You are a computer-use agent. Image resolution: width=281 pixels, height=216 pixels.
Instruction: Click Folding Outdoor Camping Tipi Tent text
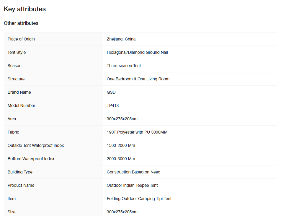[x=139, y=199]
